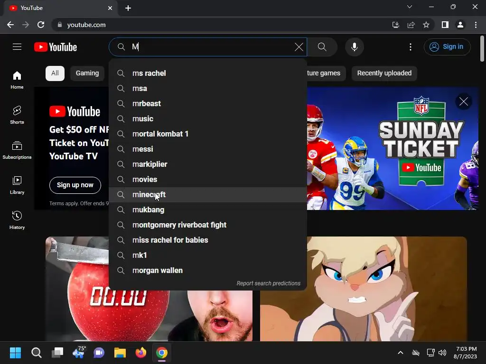Image resolution: width=486 pixels, height=364 pixels.
Task: Open History in the sidebar
Action: coord(17,220)
